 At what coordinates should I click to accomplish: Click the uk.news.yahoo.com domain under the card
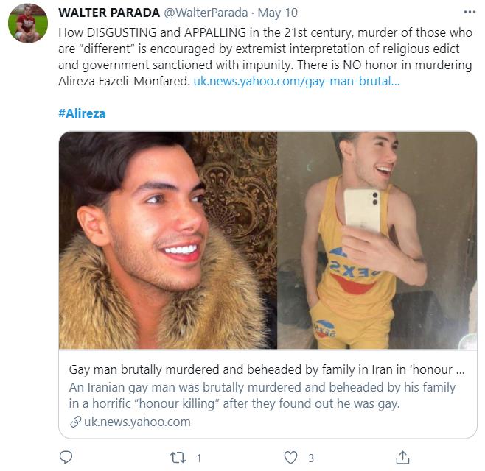click(136, 422)
